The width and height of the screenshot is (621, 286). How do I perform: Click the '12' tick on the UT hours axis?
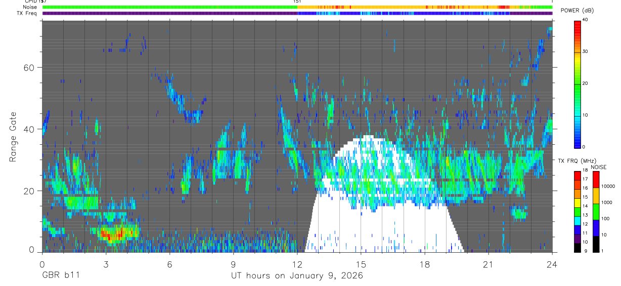coord(297,264)
